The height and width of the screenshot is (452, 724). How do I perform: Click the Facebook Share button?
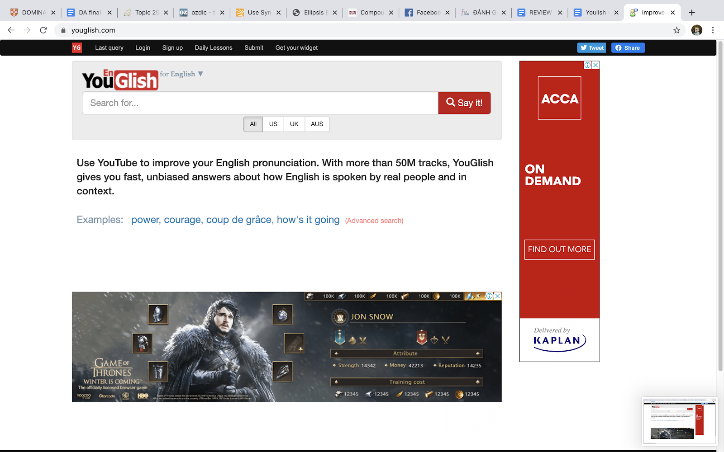(628, 47)
